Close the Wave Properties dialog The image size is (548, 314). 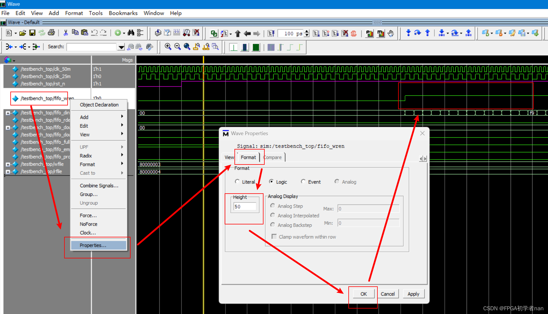point(422,133)
